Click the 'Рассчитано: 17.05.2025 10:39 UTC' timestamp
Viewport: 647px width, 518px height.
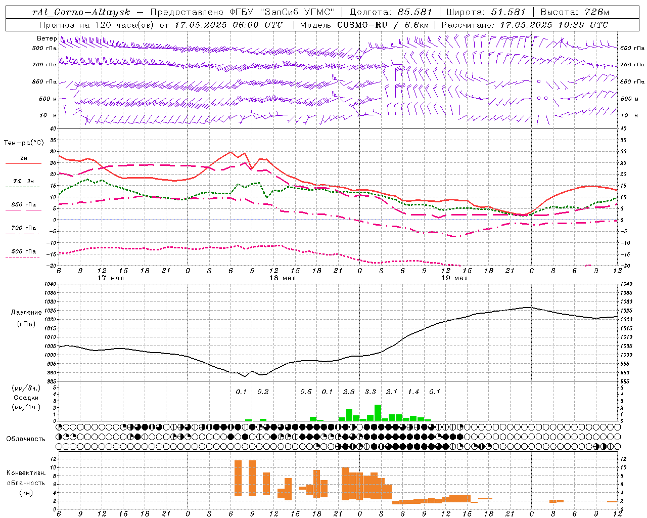[x=525, y=25]
